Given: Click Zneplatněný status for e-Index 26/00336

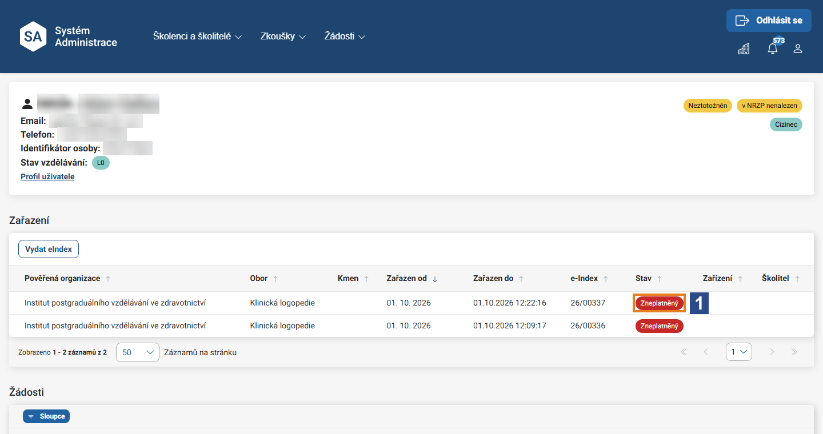Looking at the screenshot, I should 660,326.
